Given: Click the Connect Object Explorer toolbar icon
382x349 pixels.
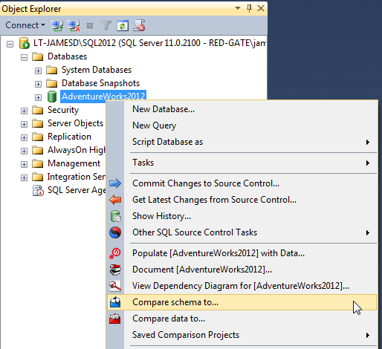Looking at the screenshot, I should pyautogui.click(x=57, y=25).
